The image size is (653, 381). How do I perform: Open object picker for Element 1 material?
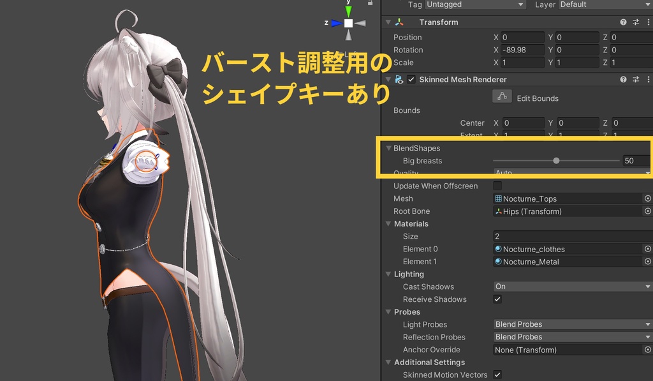648,262
